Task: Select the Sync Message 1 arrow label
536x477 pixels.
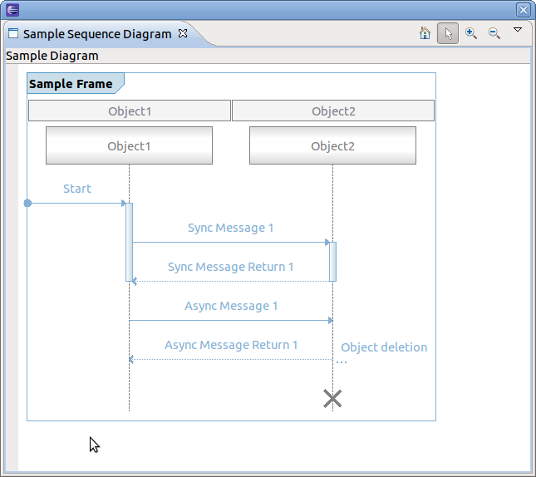Action: (x=230, y=228)
